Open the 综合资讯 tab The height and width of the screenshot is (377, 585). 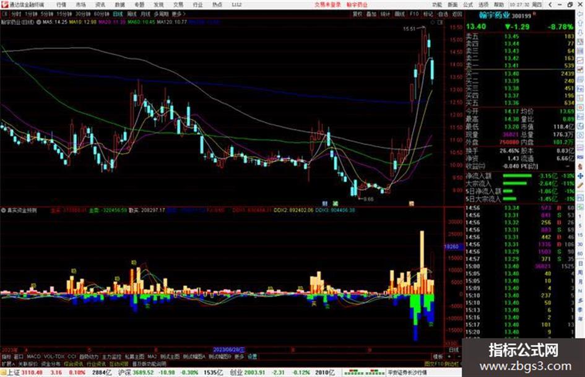[x=74, y=363]
